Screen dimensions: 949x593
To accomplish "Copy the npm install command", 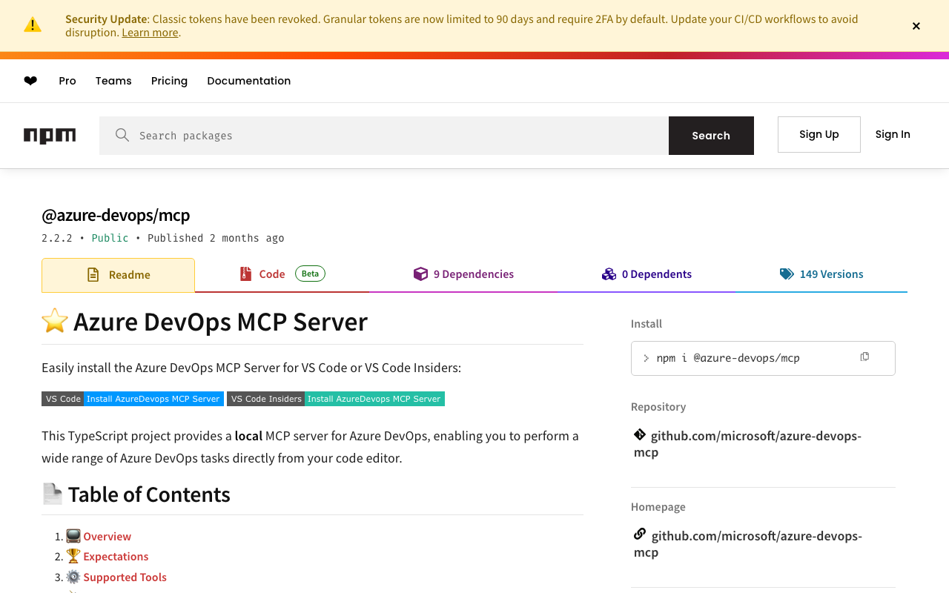I will [x=864, y=357].
